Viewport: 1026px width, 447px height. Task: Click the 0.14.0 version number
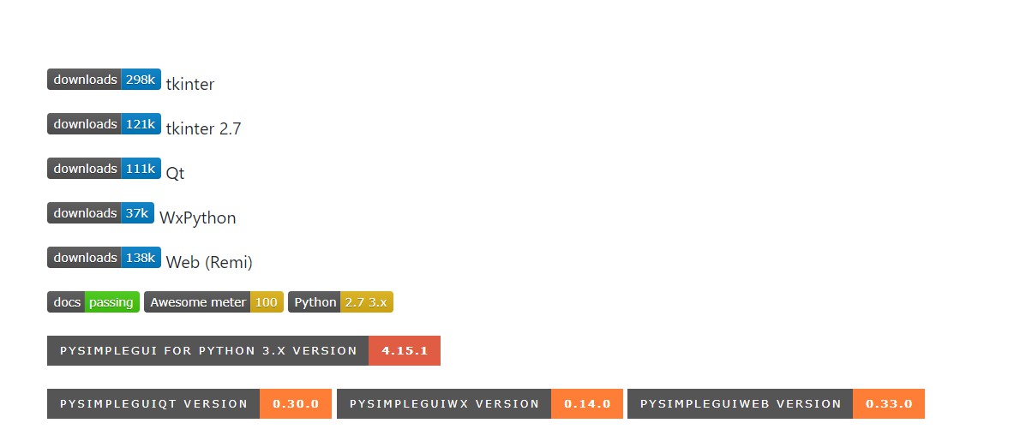pyautogui.click(x=587, y=404)
